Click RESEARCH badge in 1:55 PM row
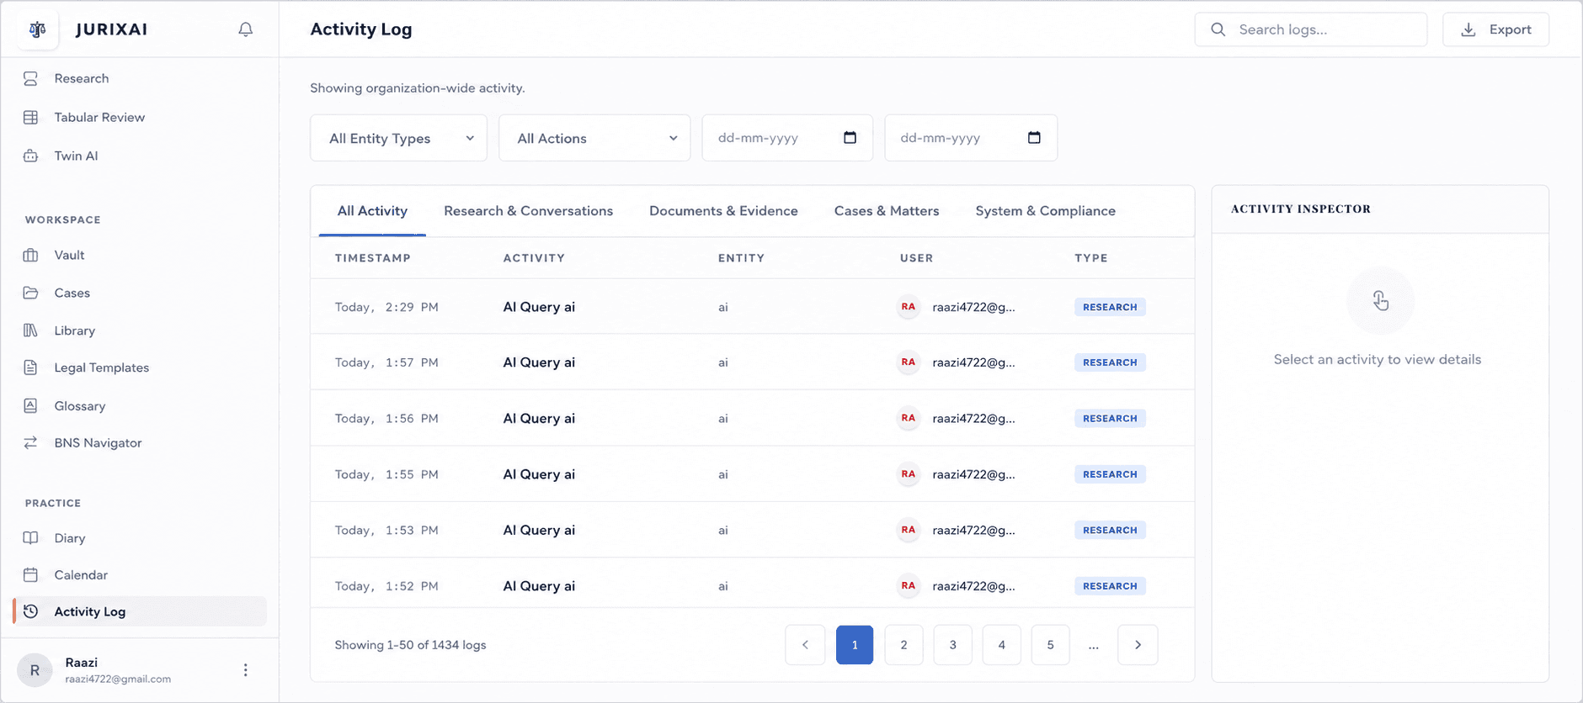Screen dimensions: 1583x703 [x=1110, y=474]
